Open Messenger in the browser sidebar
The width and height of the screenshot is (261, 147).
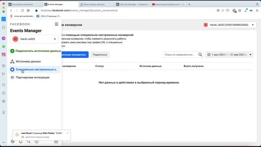[4, 38]
